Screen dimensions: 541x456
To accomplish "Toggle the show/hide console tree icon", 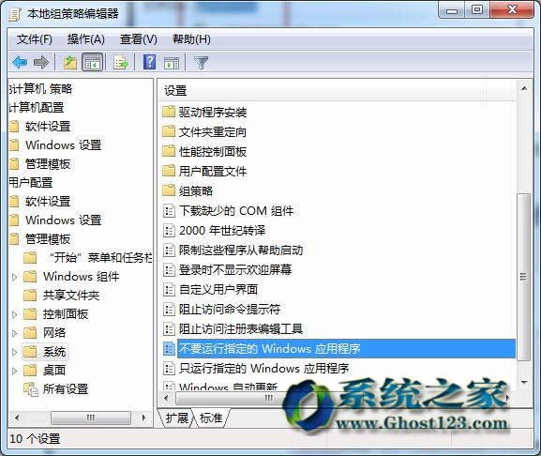I will pyautogui.click(x=92, y=63).
